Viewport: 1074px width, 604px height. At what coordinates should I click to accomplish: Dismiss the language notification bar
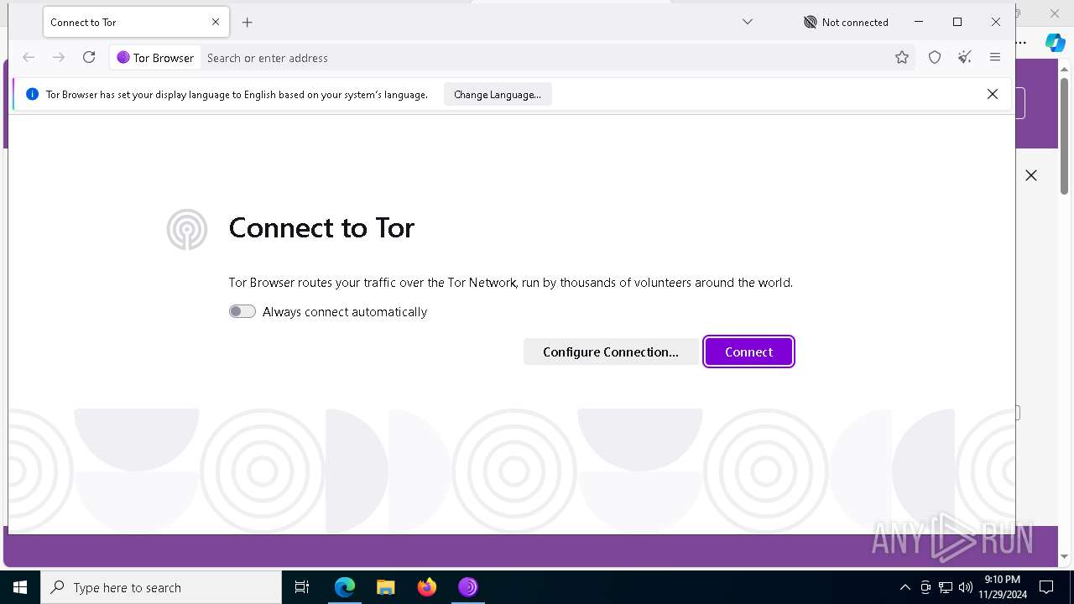coord(993,94)
